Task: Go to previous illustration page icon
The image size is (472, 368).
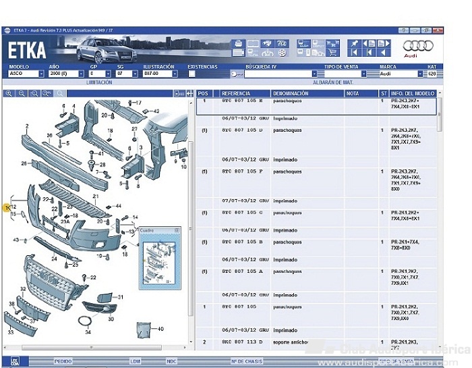Action: click(x=369, y=43)
